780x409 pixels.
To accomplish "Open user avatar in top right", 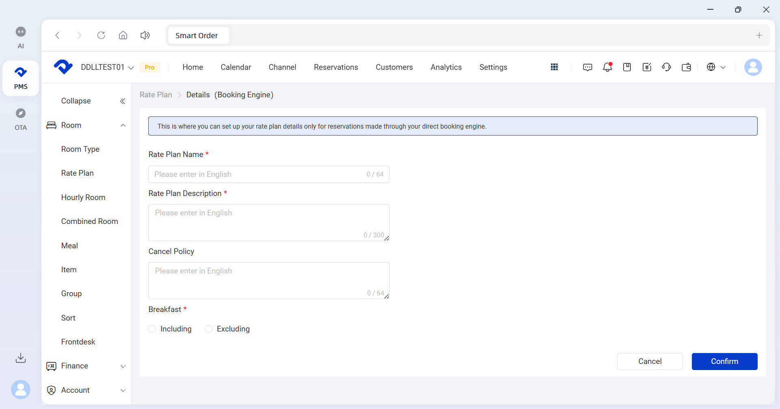I will click(753, 67).
